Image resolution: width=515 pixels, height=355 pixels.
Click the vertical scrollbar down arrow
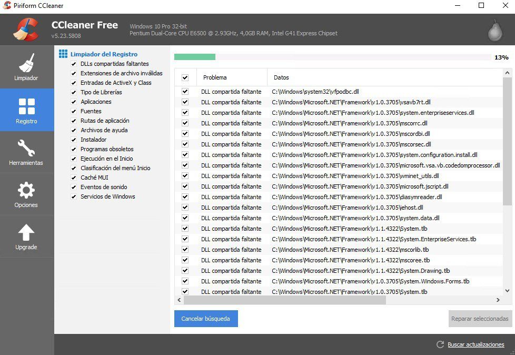508,291
